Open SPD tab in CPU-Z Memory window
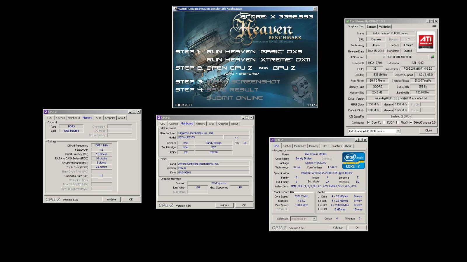This screenshot has width=467, height=262. pyautogui.click(x=98, y=118)
